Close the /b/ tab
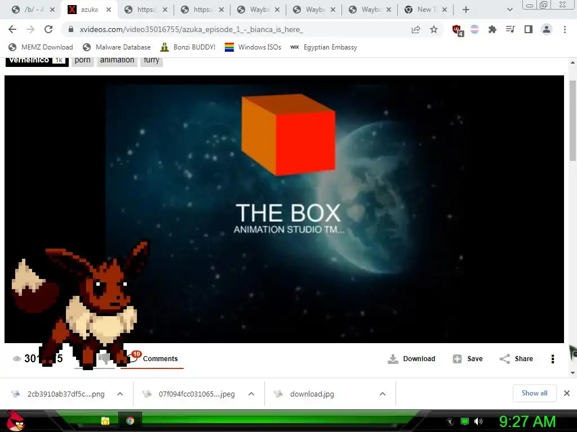 coord(52,10)
